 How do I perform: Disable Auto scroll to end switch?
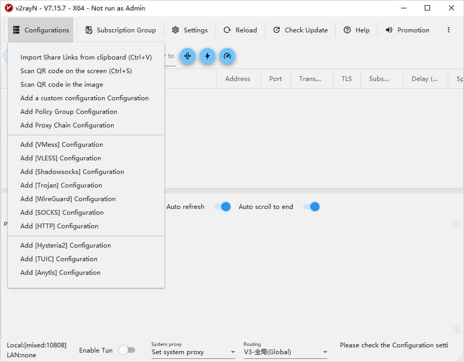(312, 206)
